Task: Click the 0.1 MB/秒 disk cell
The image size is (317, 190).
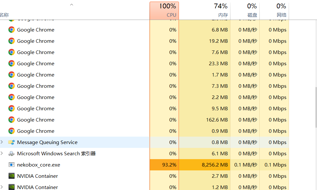Action: tap(245, 165)
